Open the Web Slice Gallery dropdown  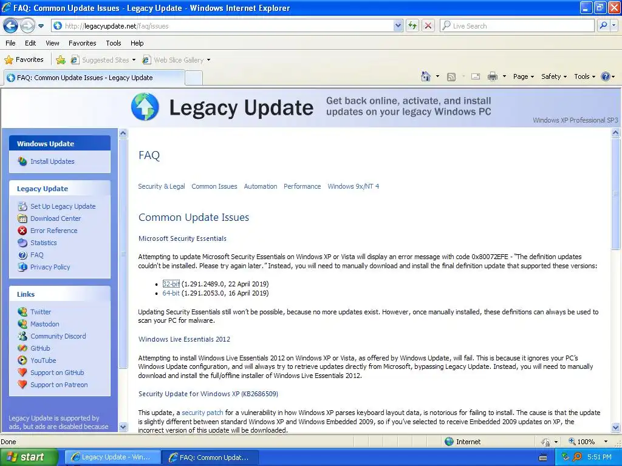177,60
